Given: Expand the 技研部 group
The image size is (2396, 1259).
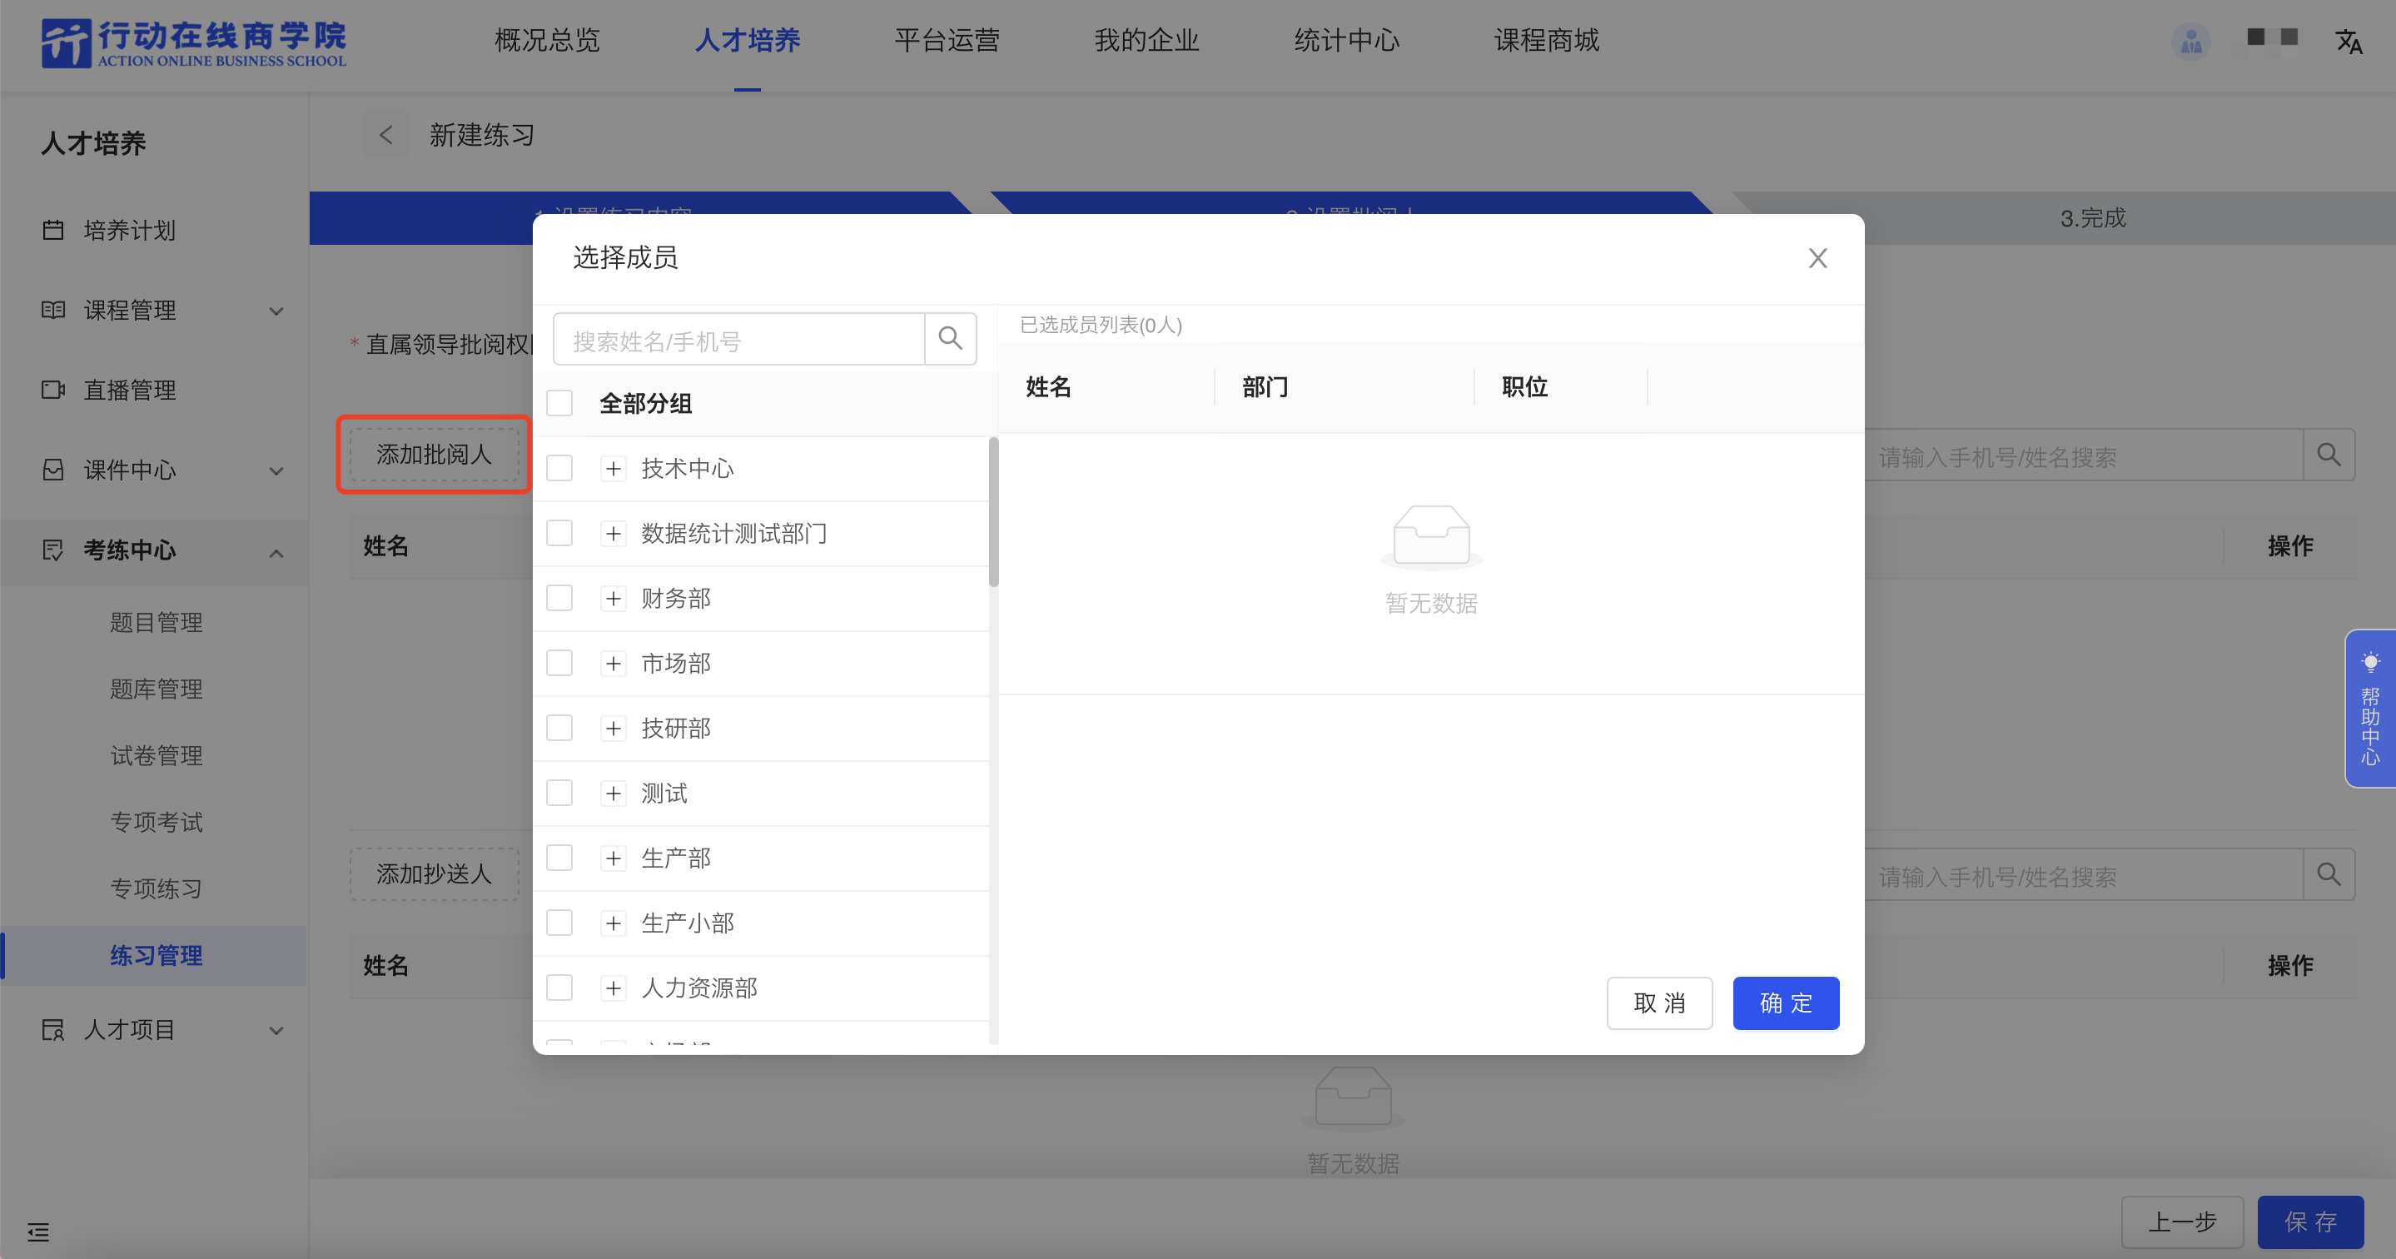Looking at the screenshot, I should click(x=613, y=729).
